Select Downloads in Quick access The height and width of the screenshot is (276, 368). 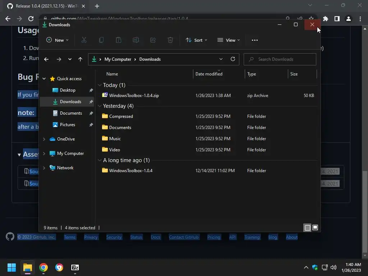[x=67, y=102]
